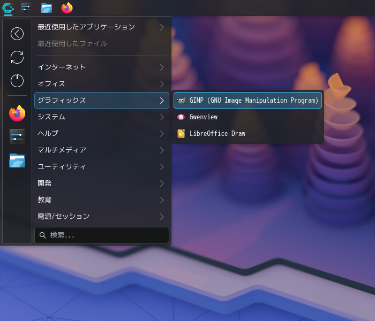Select the 電源/セッション menu category

(x=102, y=216)
